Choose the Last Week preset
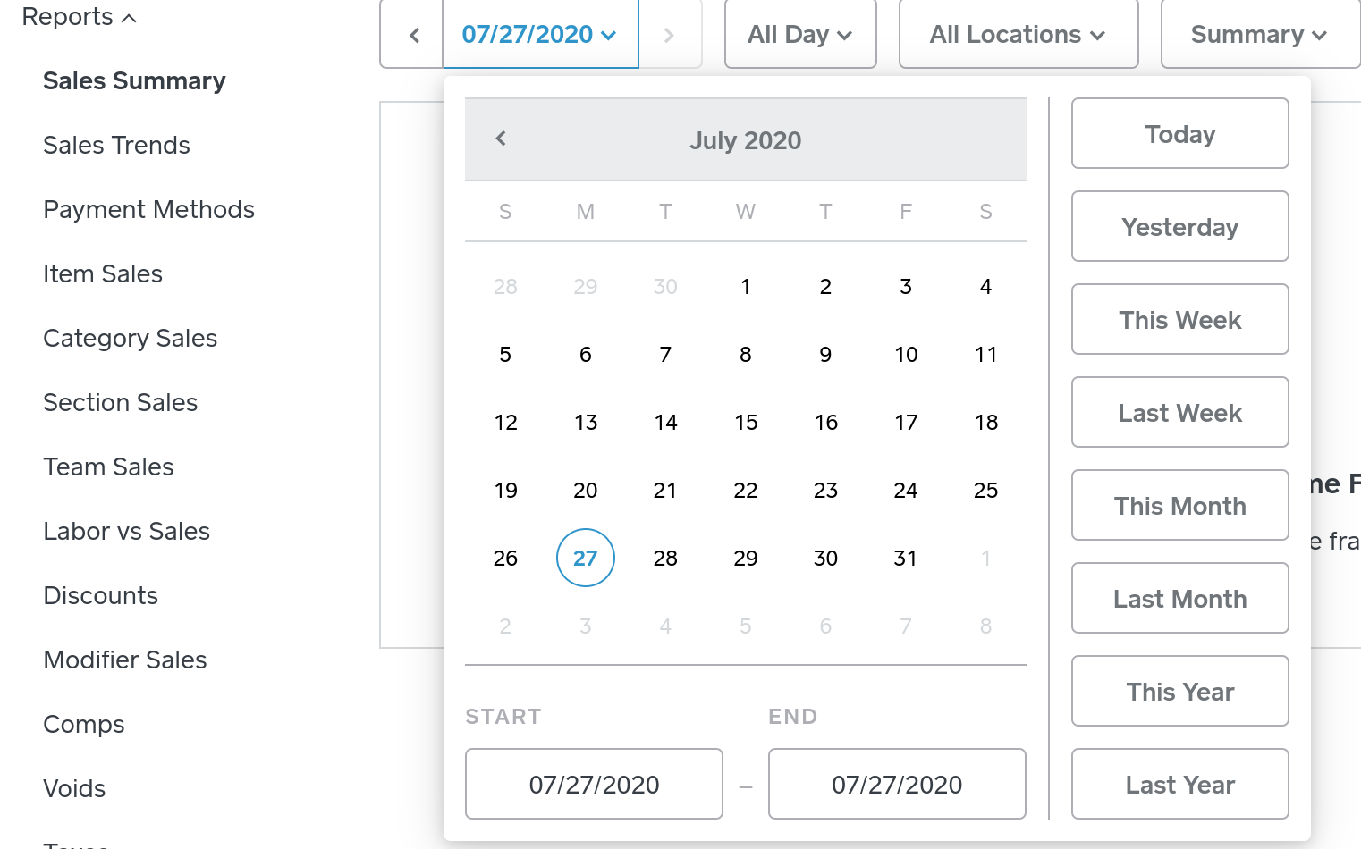 [x=1179, y=413]
